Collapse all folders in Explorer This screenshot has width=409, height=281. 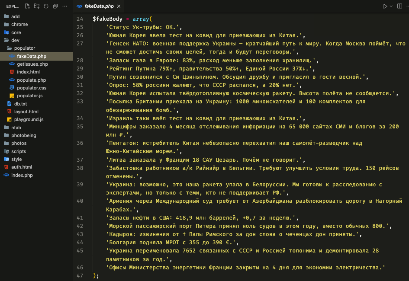click(x=55, y=6)
